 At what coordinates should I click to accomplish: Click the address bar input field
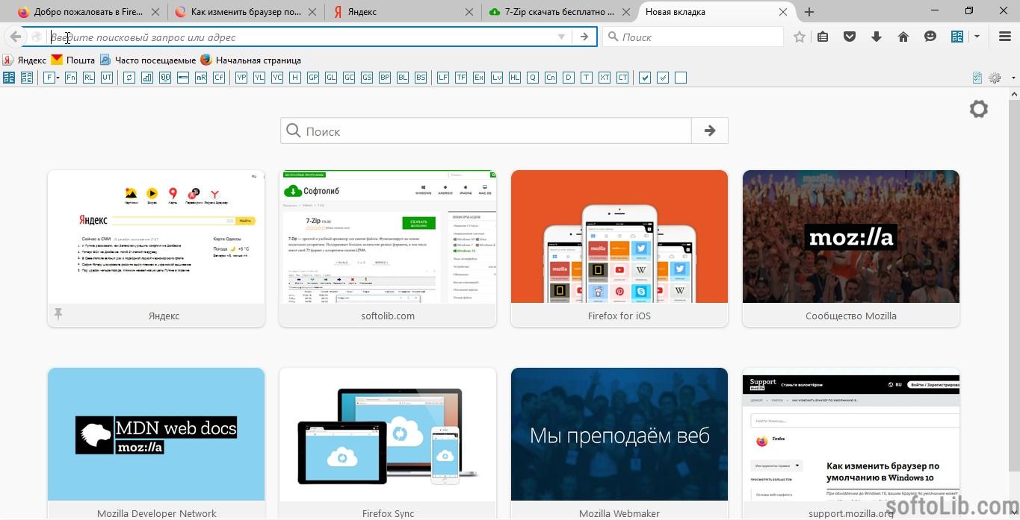pos(301,37)
